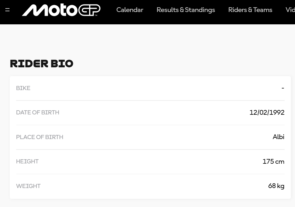Image resolution: width=295 pixels, height=207 pixels.
Task: Open the Riders & Teams section
Action: point(250,10)
